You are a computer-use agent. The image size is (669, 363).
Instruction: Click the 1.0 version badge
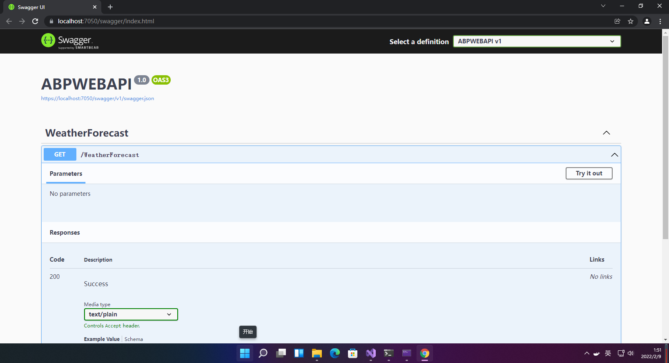[x=142, y=80]
